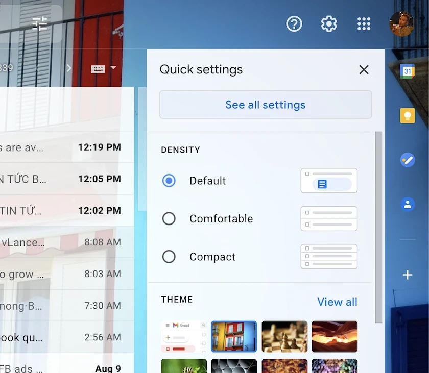Click See all settings
This screenshot has width=429, height=373.
pyautogui.click(x=265, y=105)
